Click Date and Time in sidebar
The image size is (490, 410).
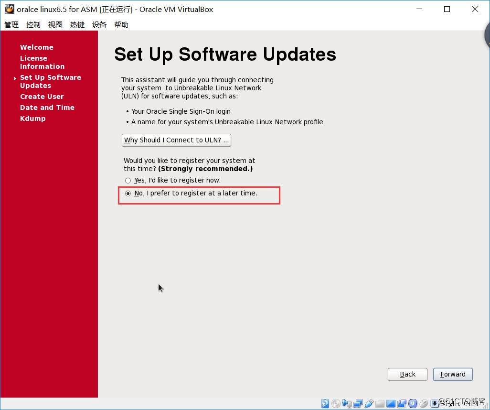[47, 108]
